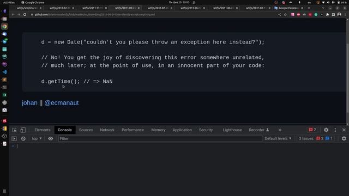Open DevTools settings gear icon
This screenshot has width=349, height=196.
pyautogui.click(x=326, y=130)
